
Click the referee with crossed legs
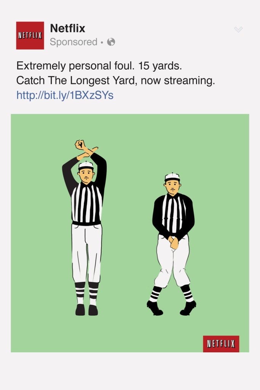coord(172,244)
